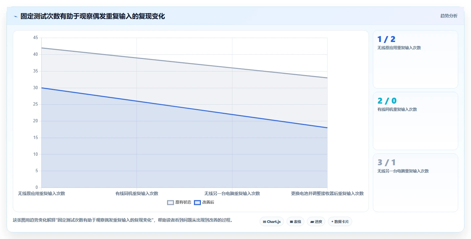Select the Chart.js tag label

pos(274,222)
